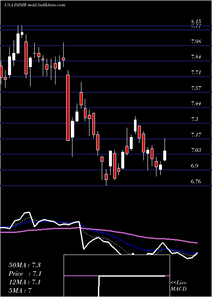Click the '50MA : 7.3' readout

[x=25, y=265]
